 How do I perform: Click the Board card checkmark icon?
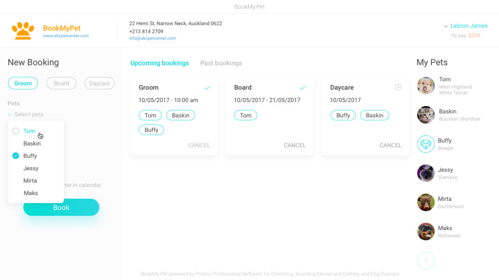coord(302,87)
